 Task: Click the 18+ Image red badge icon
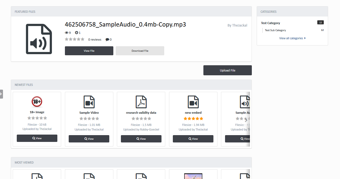coord(37,102)
